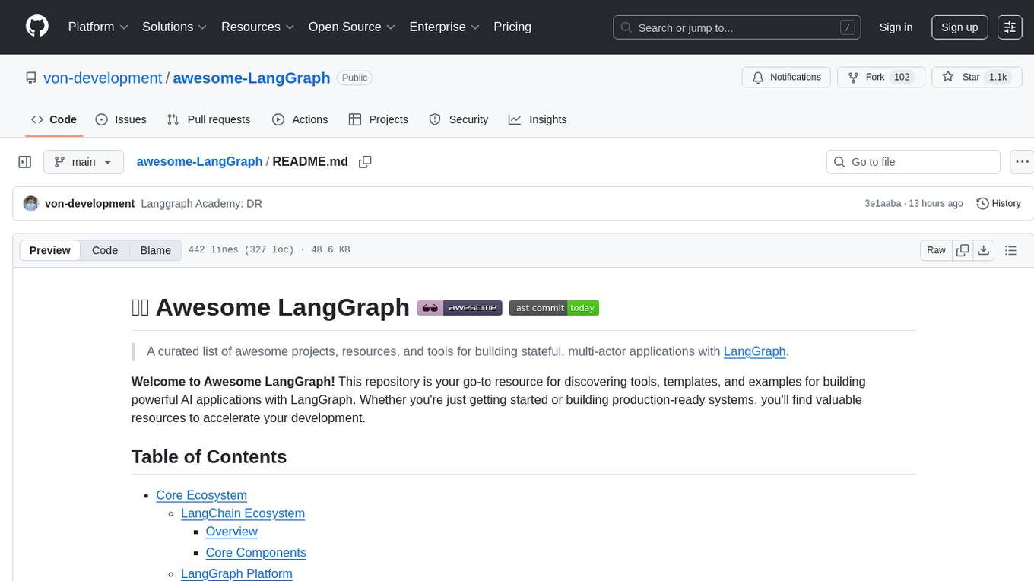Download the raw README file
Viewport: 1034px width, 581px height.
click(x=983, y=250)
